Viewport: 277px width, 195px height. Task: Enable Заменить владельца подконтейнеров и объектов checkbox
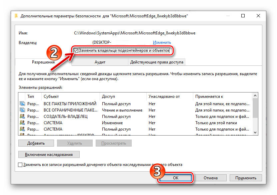(x=76, y=50)
